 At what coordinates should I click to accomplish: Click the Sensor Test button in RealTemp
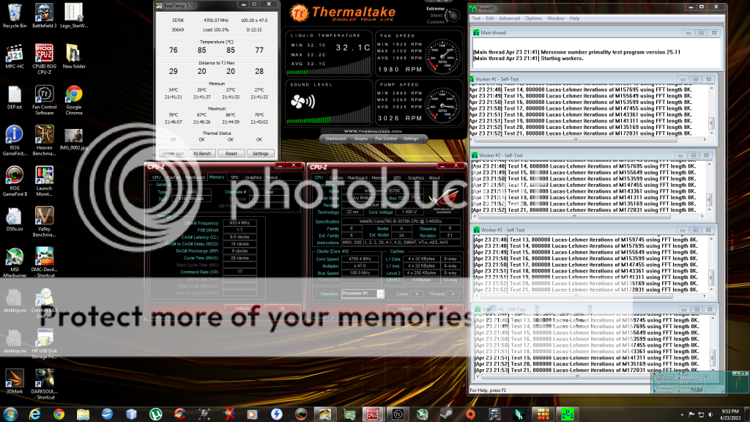pos(172,154)
